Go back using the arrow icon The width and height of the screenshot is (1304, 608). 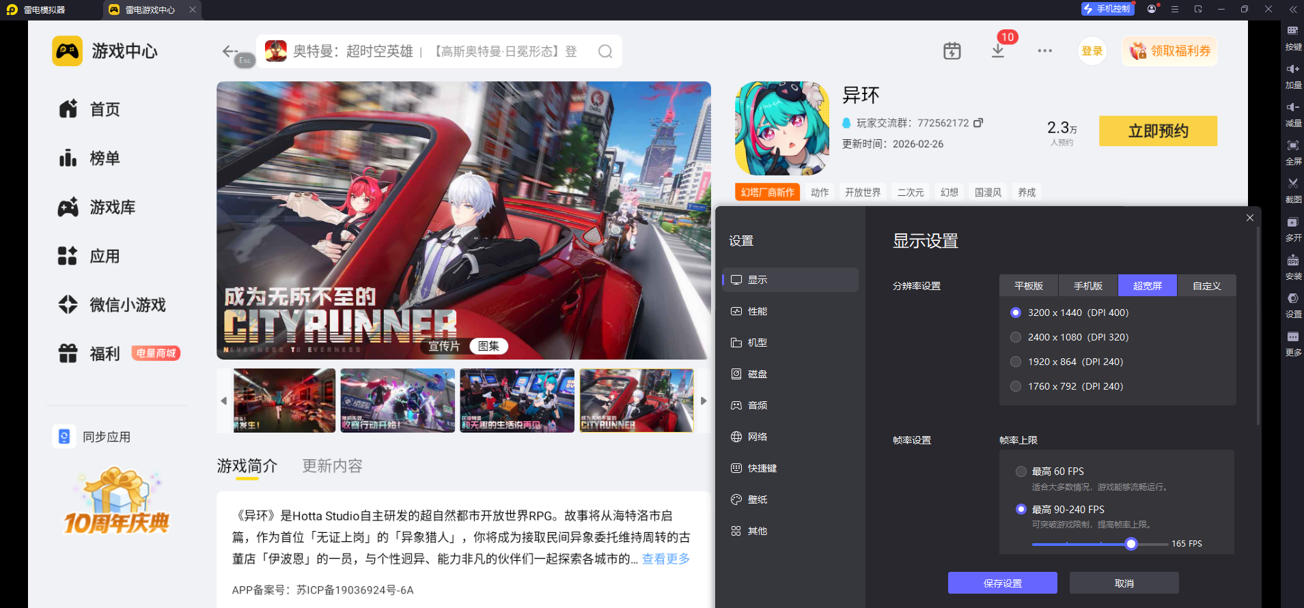pos(230,51)
